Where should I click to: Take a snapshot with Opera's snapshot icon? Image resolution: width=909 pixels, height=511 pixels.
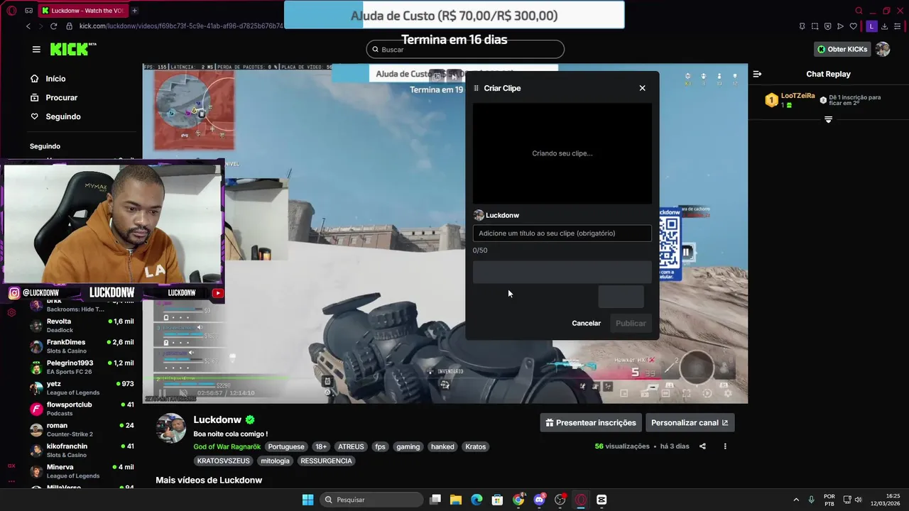[815, 26]
